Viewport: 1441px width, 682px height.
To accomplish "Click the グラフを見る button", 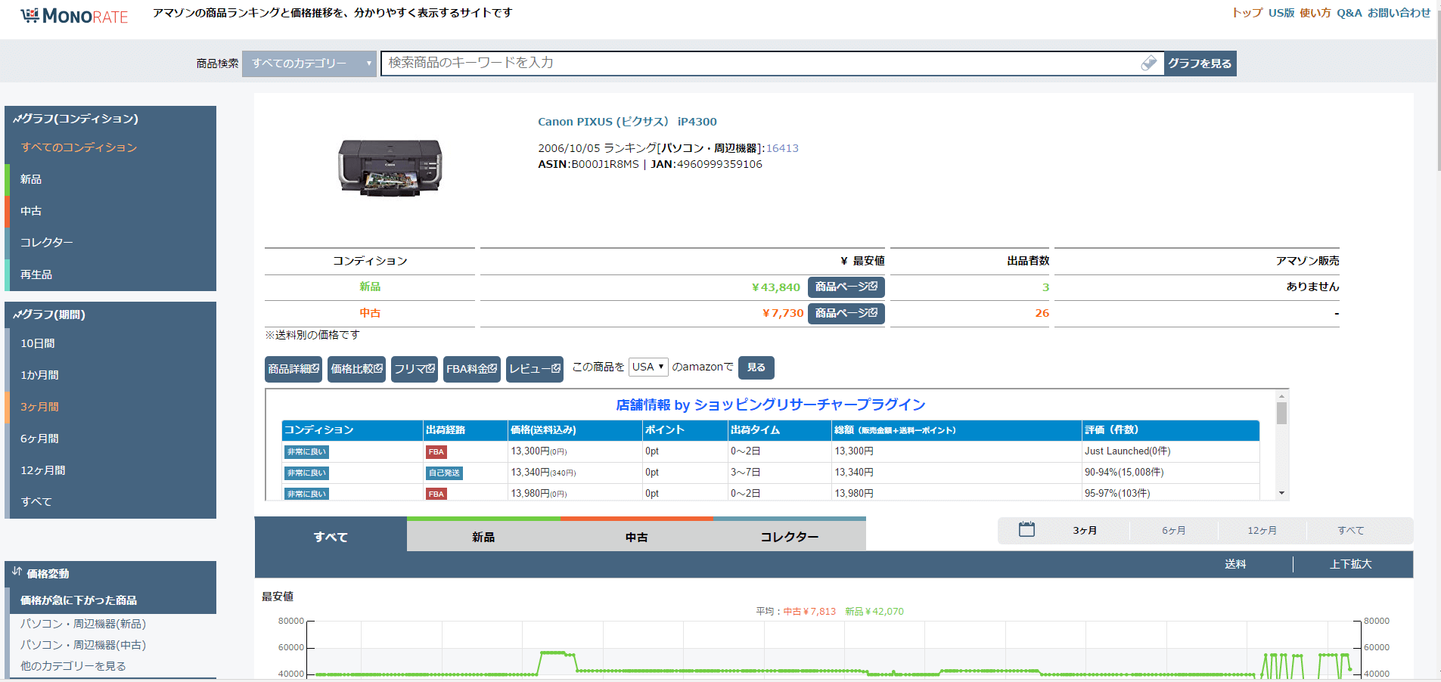I will [x=1200, y=64].
